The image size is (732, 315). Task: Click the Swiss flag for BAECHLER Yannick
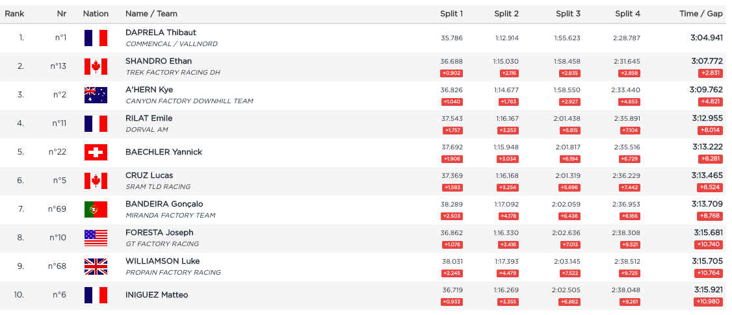pyautogui.click(x=96, y=152)
